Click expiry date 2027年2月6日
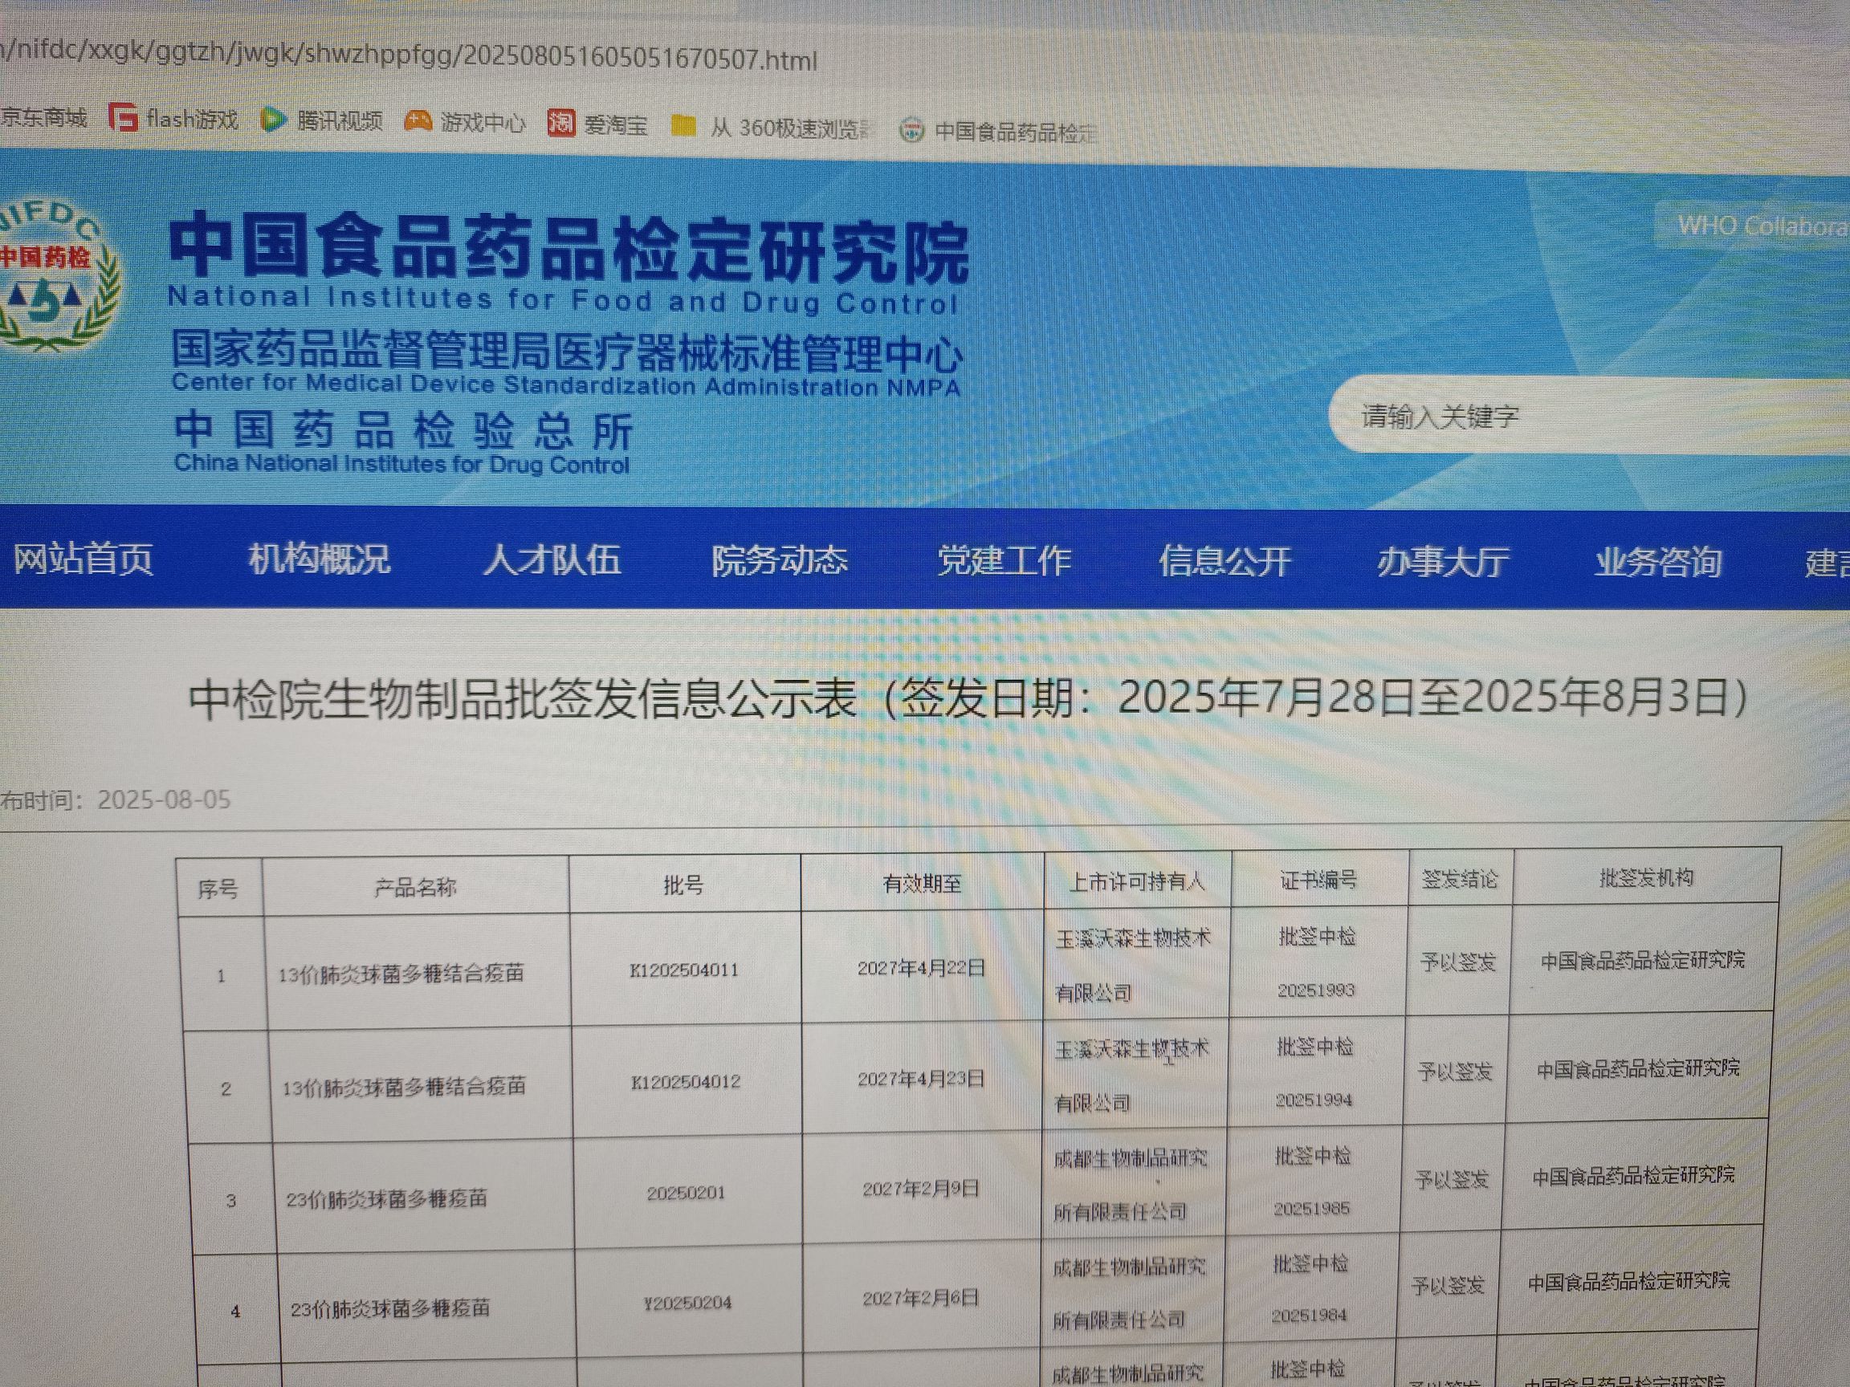Screen dimensions: 1850x1387 [x=921, y=1298]
